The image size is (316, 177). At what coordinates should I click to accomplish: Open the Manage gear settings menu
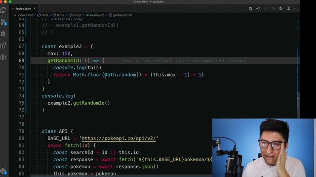click(x=3, y=172)
